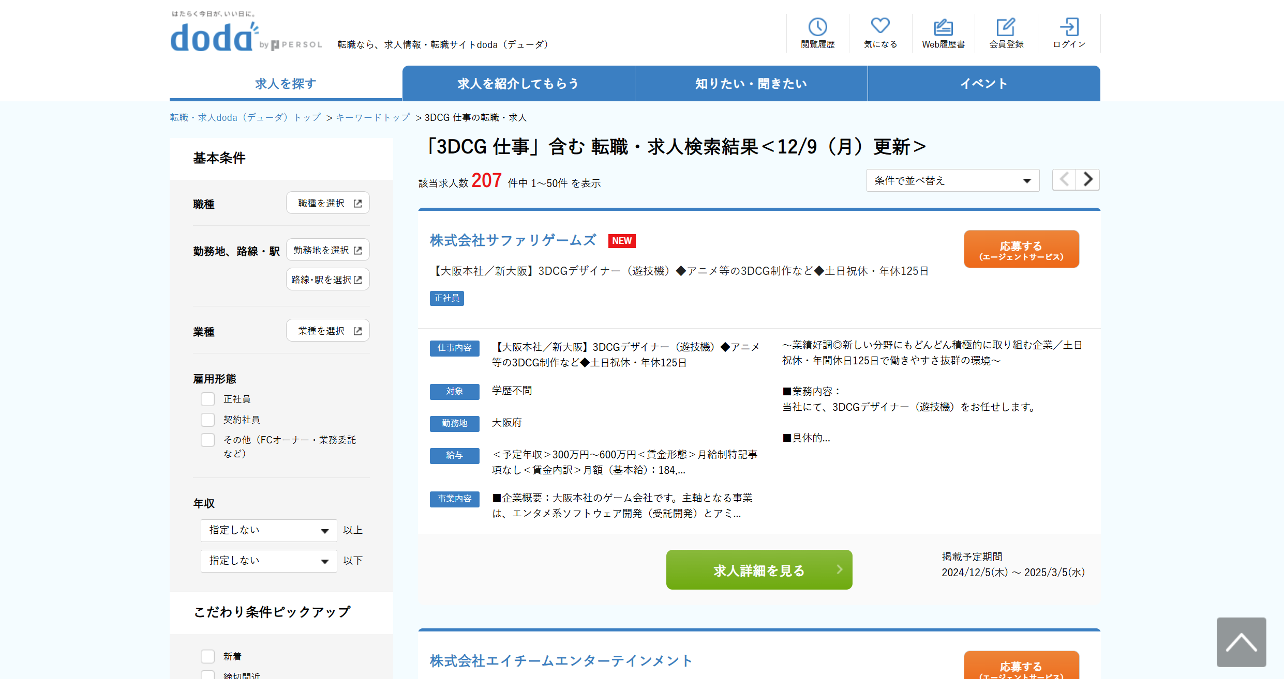Click the 大阪府 location value
Screen dimensions: 1284x679
pyautogui.click(x=507, y=423)
